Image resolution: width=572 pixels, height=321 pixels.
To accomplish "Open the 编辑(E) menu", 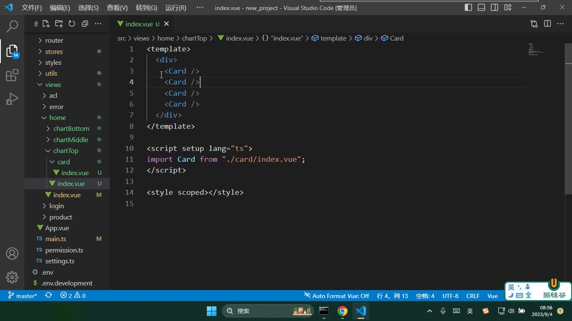I will coord(60,8).
